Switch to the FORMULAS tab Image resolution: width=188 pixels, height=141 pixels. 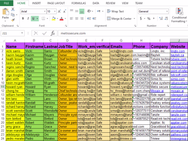(79, 3)
